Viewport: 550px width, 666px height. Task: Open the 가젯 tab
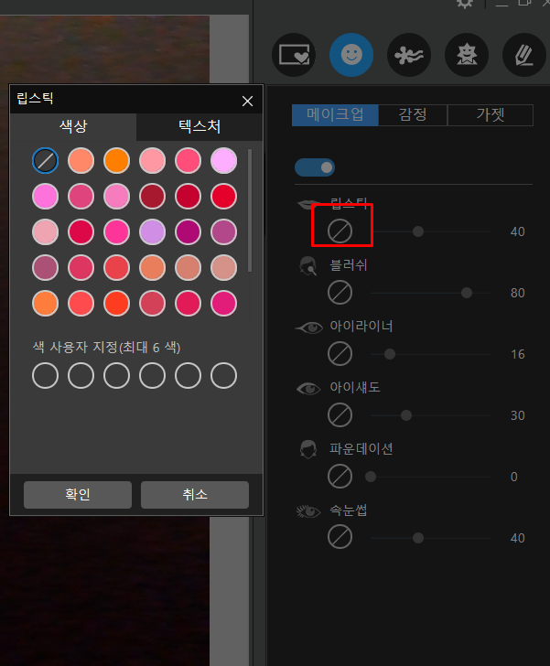(x=491, y=114)
